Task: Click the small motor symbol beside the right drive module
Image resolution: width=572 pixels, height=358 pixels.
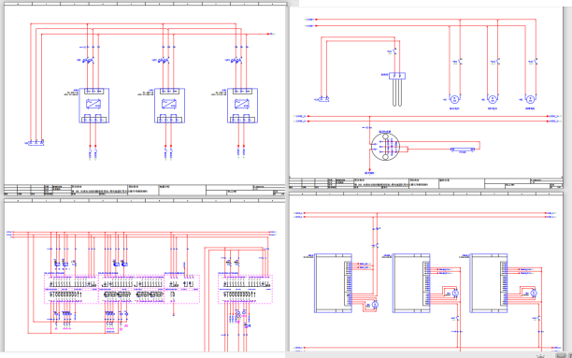Action: [534, 294]
